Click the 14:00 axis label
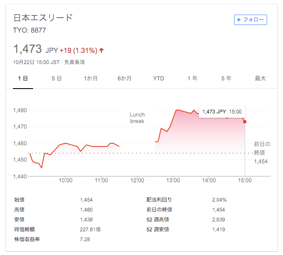Viewport: 283px width, 255px height. tap(209, 180)
